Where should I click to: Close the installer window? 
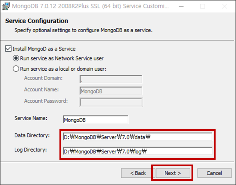click(224, 6)
